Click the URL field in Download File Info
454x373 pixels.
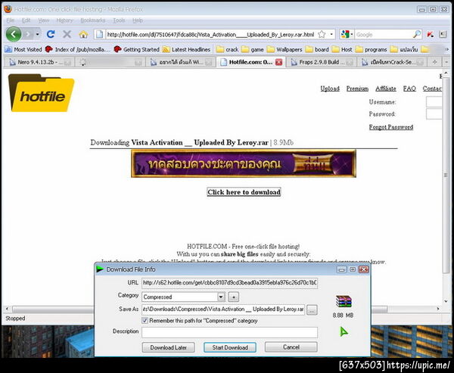click(x=229, y=283)
